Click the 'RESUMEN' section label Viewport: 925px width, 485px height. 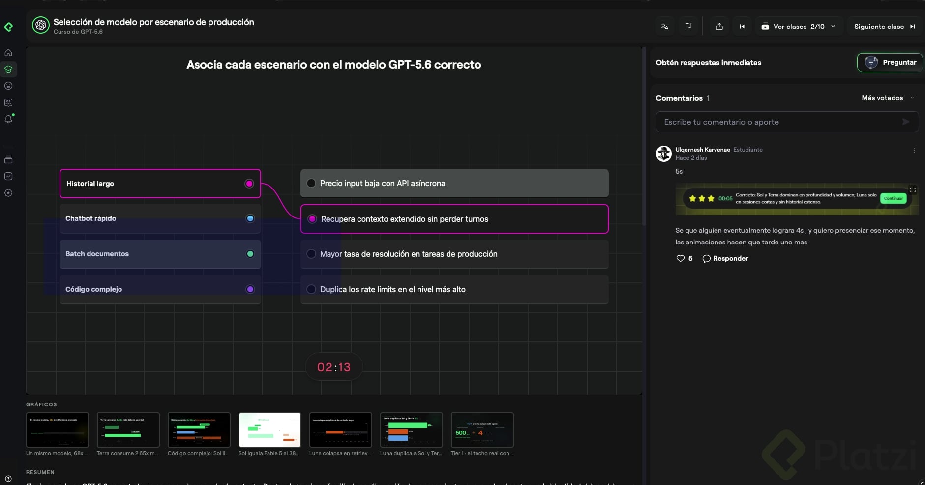coord(40,472)
